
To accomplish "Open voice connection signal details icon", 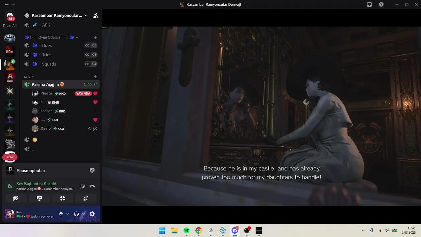I will [10, 186].
